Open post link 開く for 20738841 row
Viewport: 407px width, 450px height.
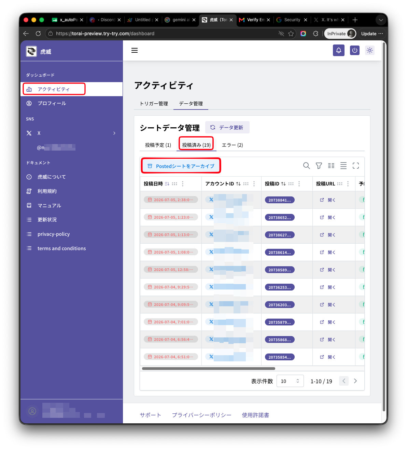(x=328, y=200)
